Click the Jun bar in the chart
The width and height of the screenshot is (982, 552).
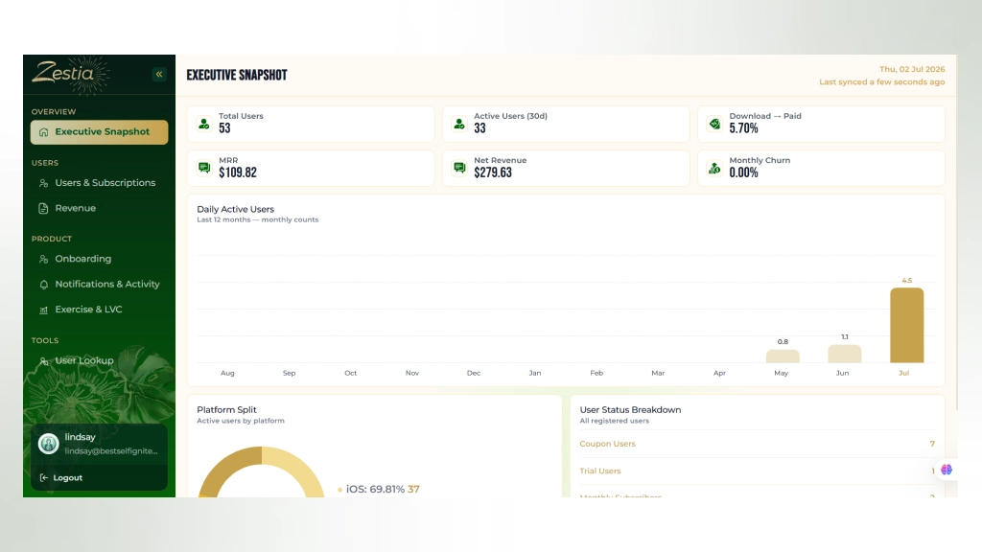click(844, 354)
